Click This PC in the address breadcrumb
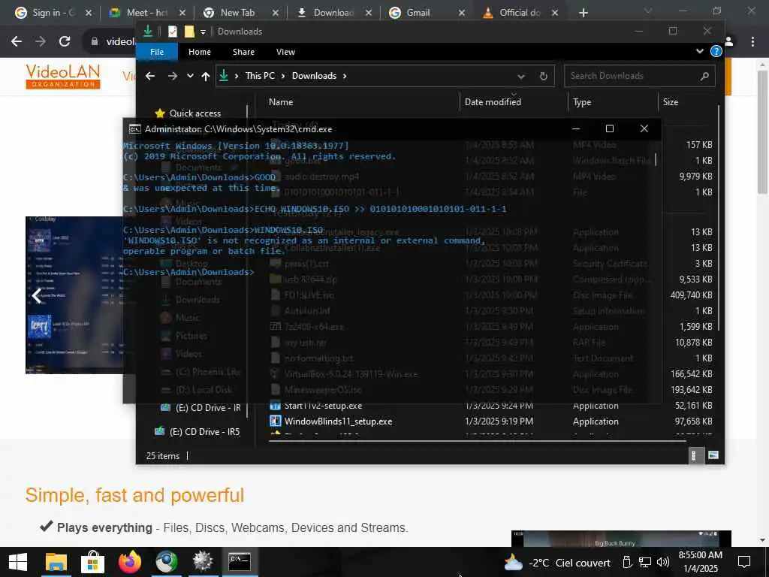 pos(260,76)
